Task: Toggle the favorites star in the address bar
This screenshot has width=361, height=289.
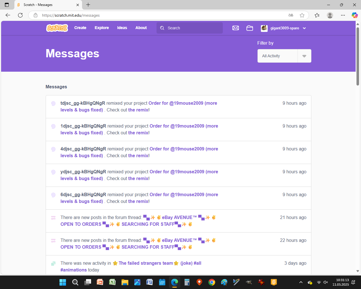Action: (302, 15)
